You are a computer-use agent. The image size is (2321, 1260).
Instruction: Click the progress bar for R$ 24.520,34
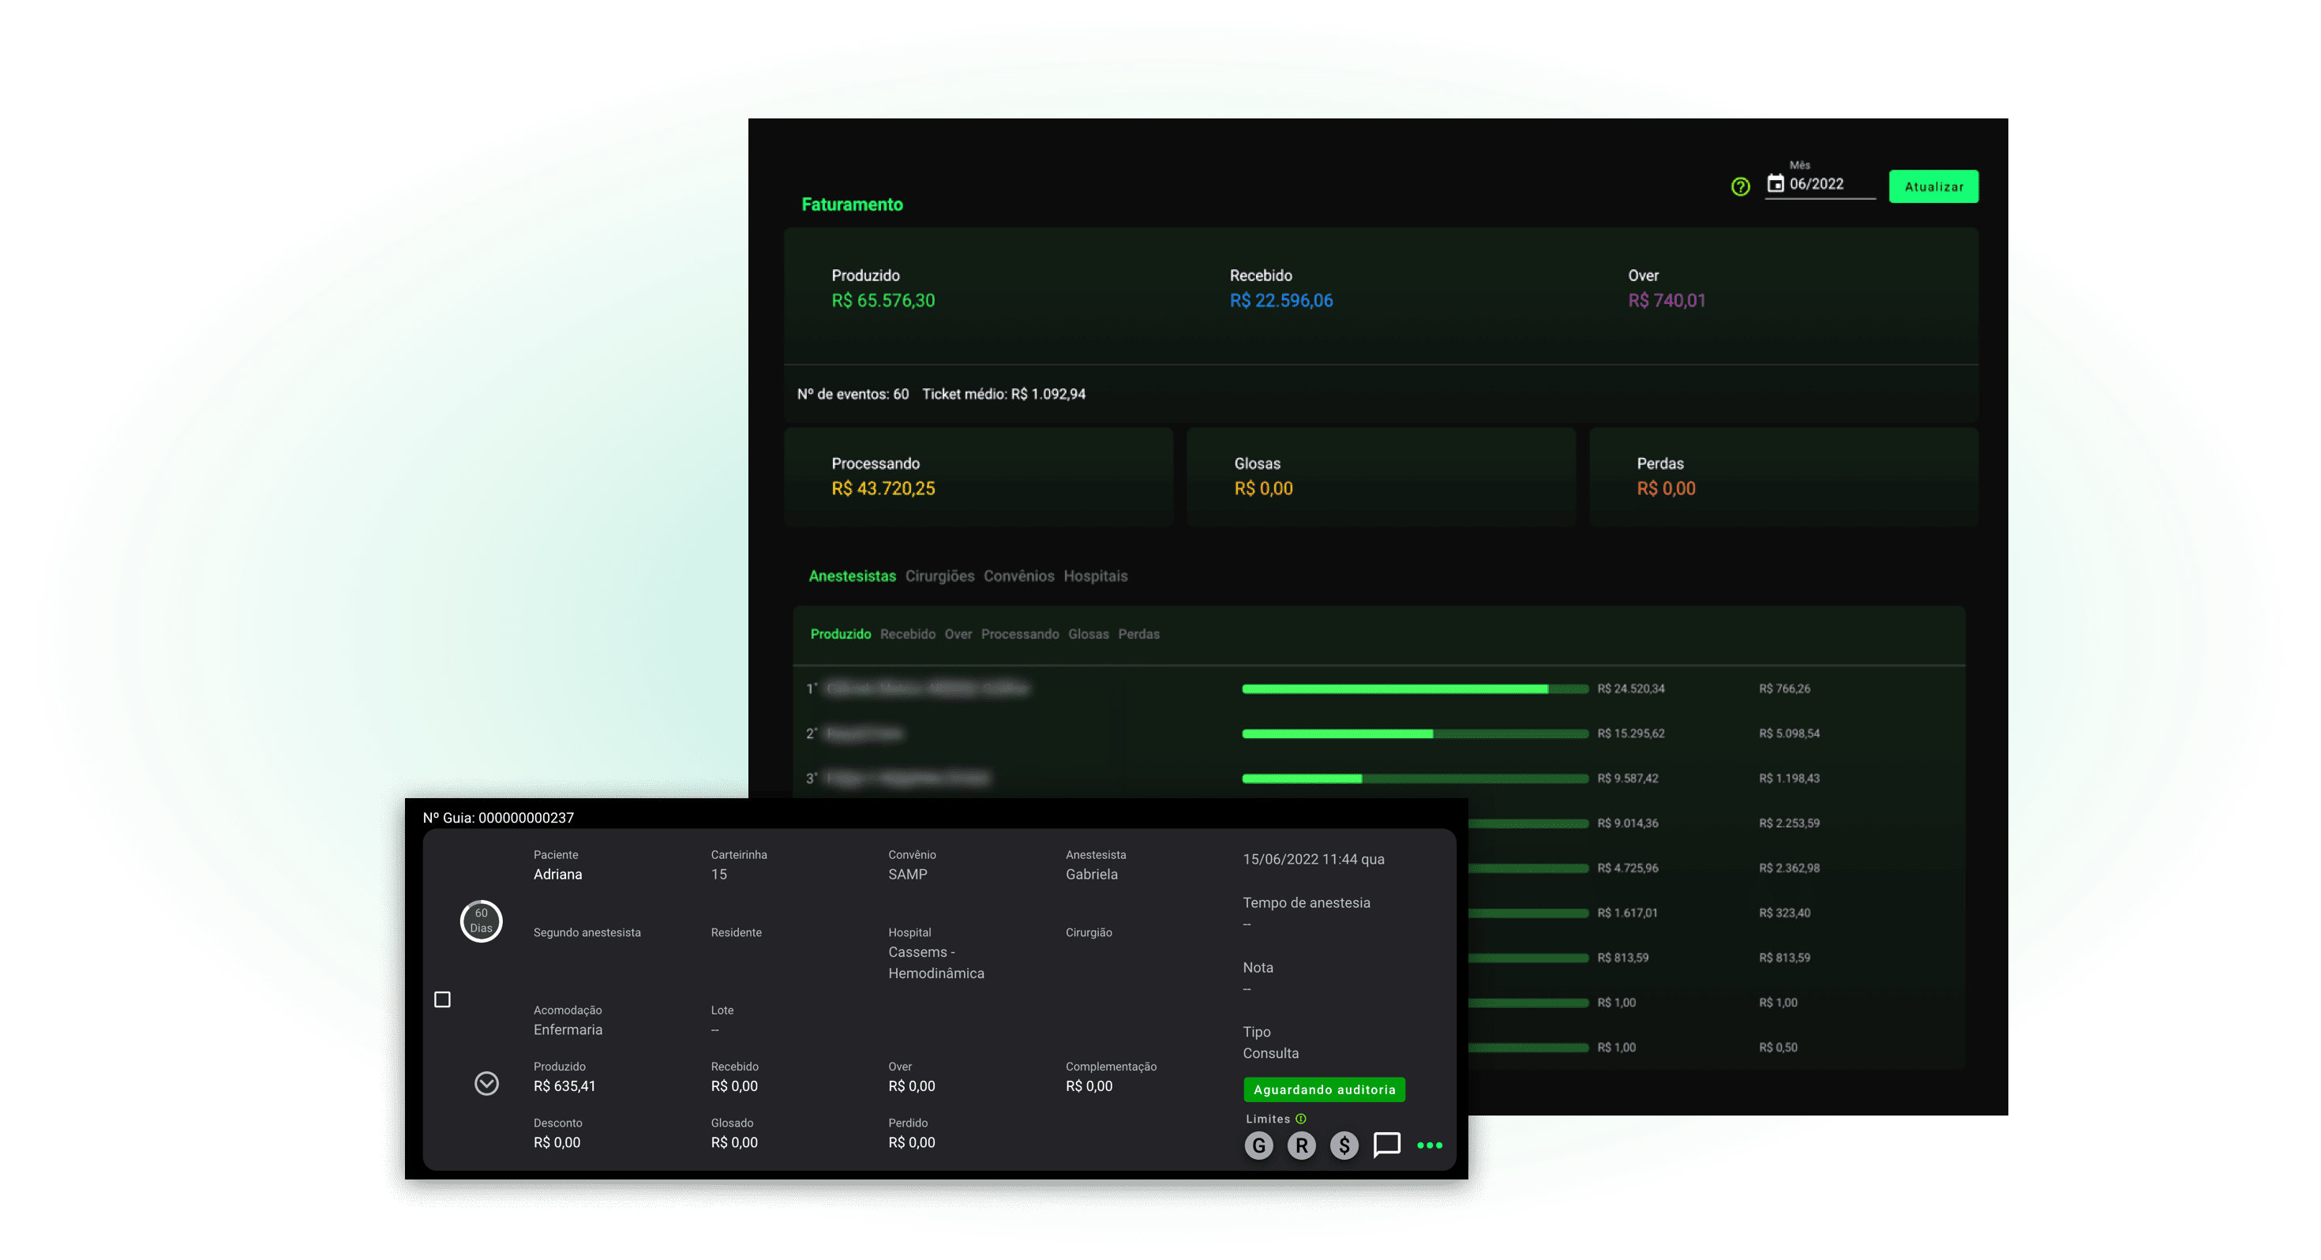click(x=1415, y=688)
